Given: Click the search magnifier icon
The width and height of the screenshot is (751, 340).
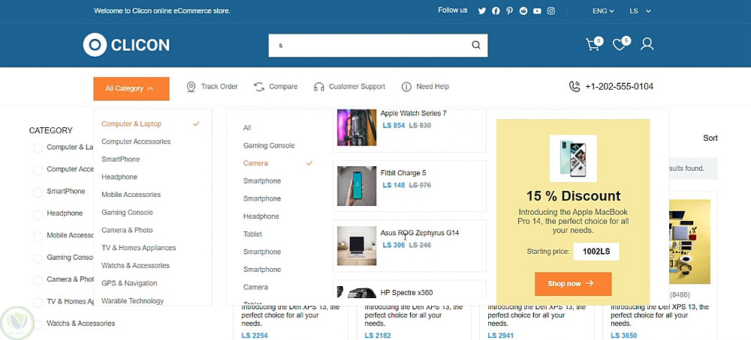Looking at the screenshot, I should [475, 46].
